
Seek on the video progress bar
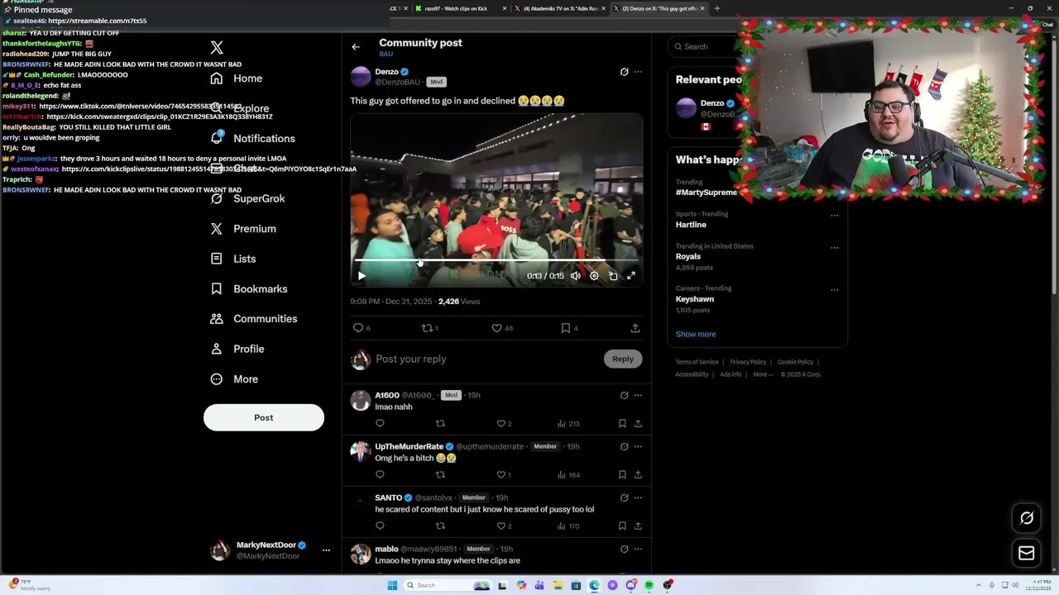[496, 261]
